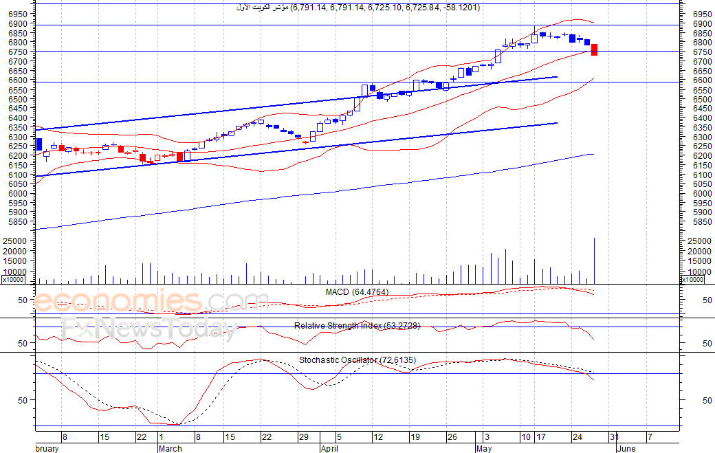This screenshot has width=715, height=453.
Task: Click date label 22 in March
Action: point(267,437)
